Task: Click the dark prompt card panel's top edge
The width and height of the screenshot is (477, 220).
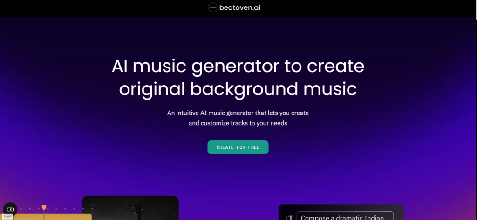Action: 341,206
